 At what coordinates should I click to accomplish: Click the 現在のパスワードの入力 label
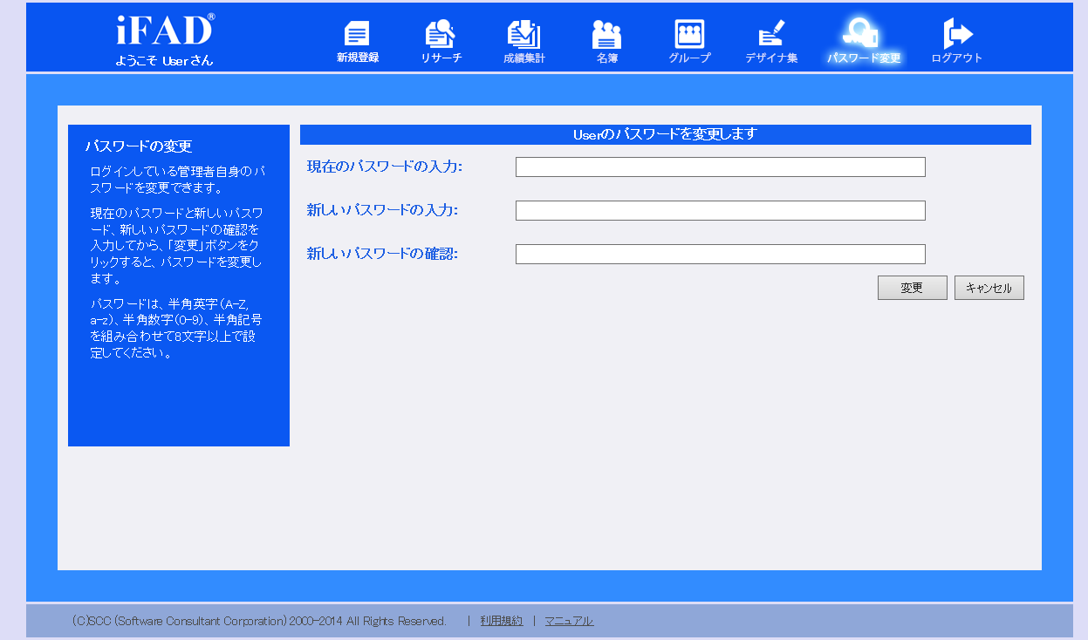pyautogui.click(x=385, y=167)
